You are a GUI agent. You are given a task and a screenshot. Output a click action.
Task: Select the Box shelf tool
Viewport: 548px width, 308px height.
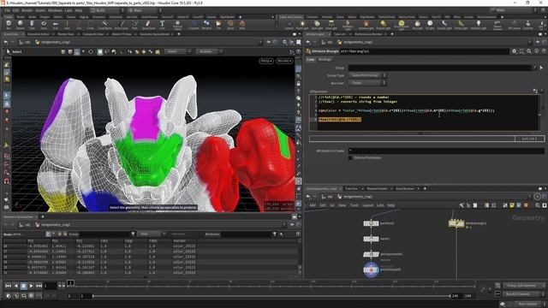click(9, 25)
